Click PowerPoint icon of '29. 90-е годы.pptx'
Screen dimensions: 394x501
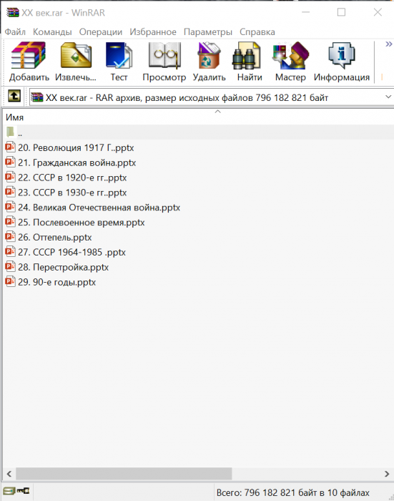(x=10, y=281)
